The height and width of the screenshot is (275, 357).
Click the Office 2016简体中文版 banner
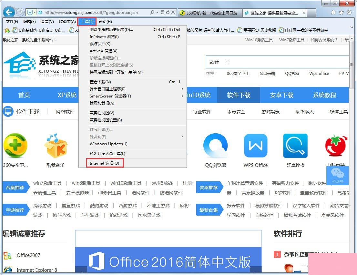[168, 260]
